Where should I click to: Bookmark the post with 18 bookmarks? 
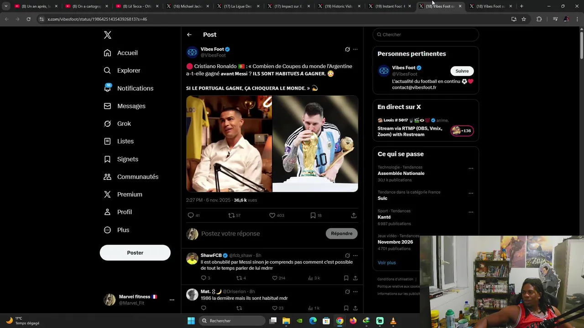(313, 215)
